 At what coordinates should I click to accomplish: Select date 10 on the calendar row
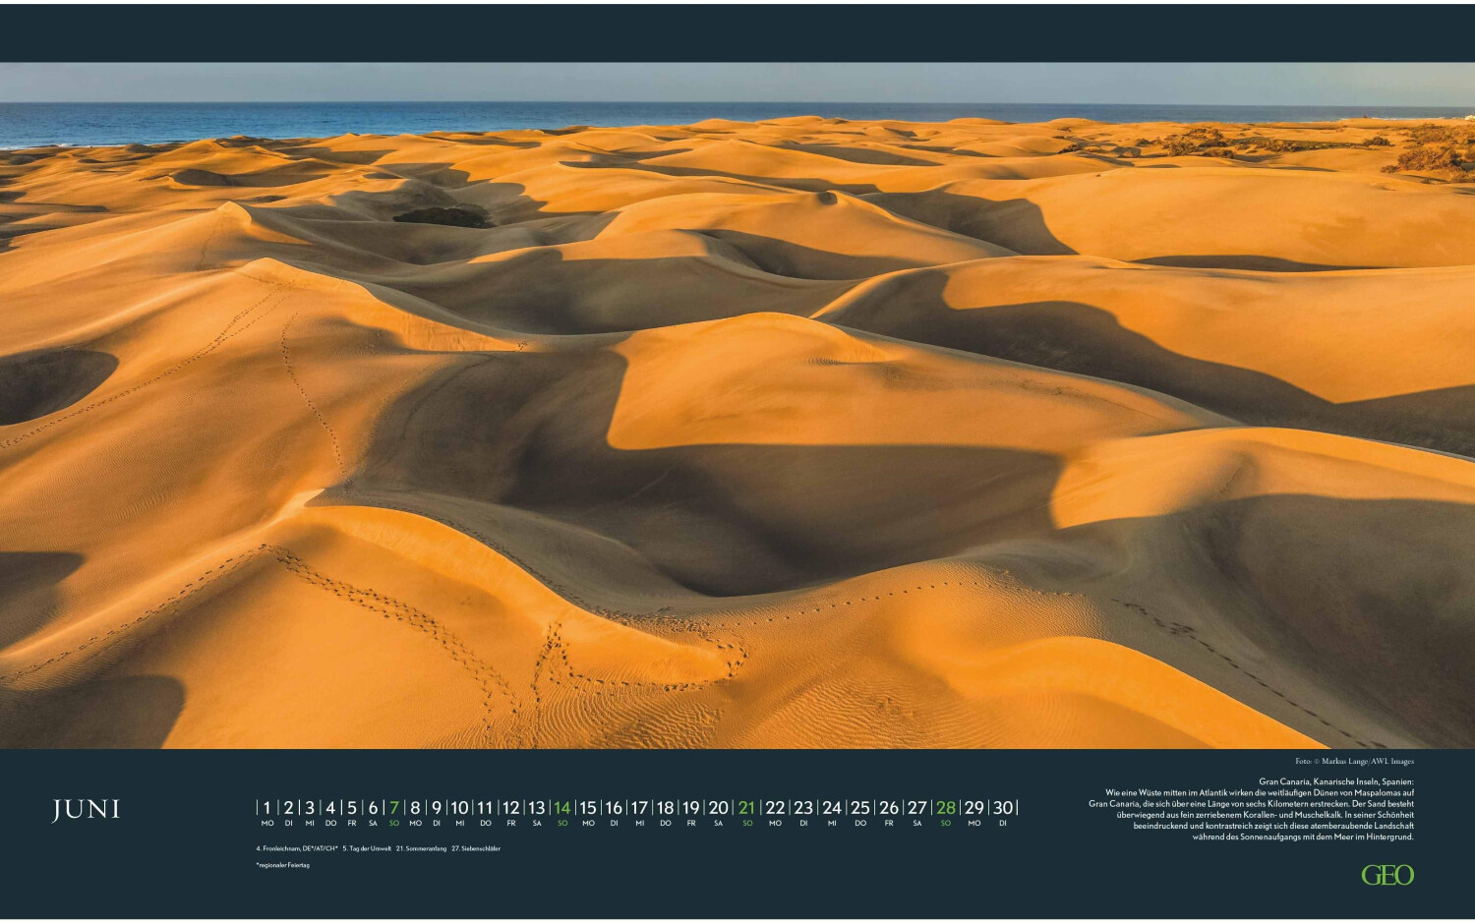click(459, 808)
